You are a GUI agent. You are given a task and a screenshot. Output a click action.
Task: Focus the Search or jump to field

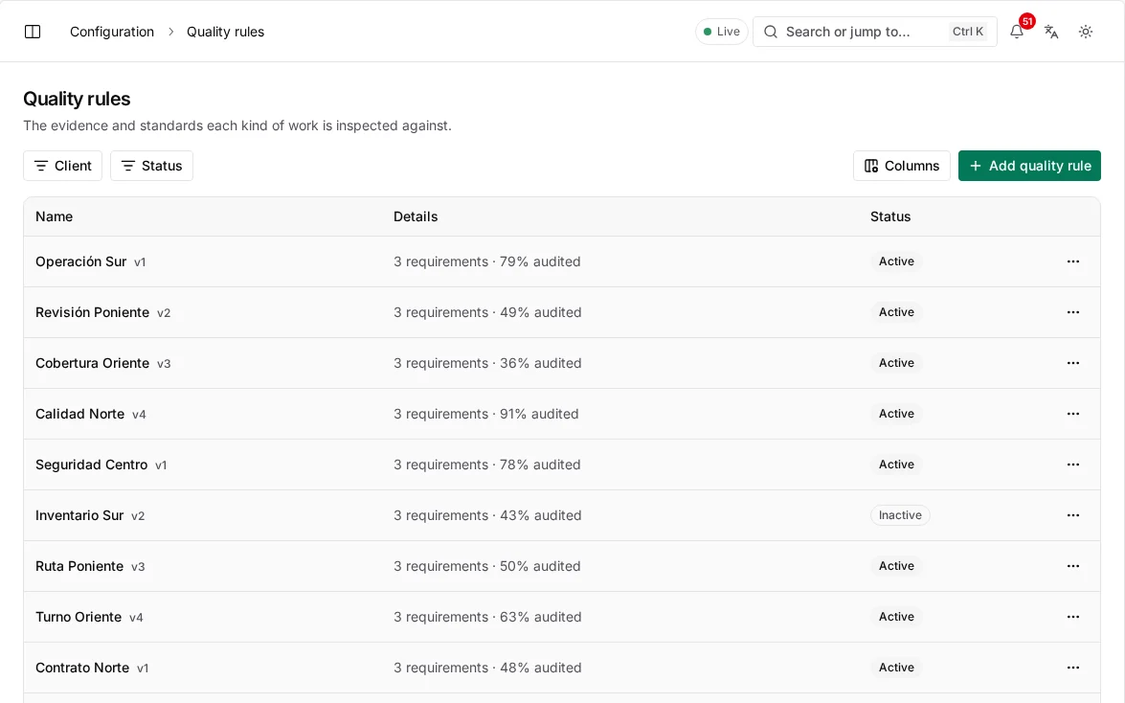874,32
